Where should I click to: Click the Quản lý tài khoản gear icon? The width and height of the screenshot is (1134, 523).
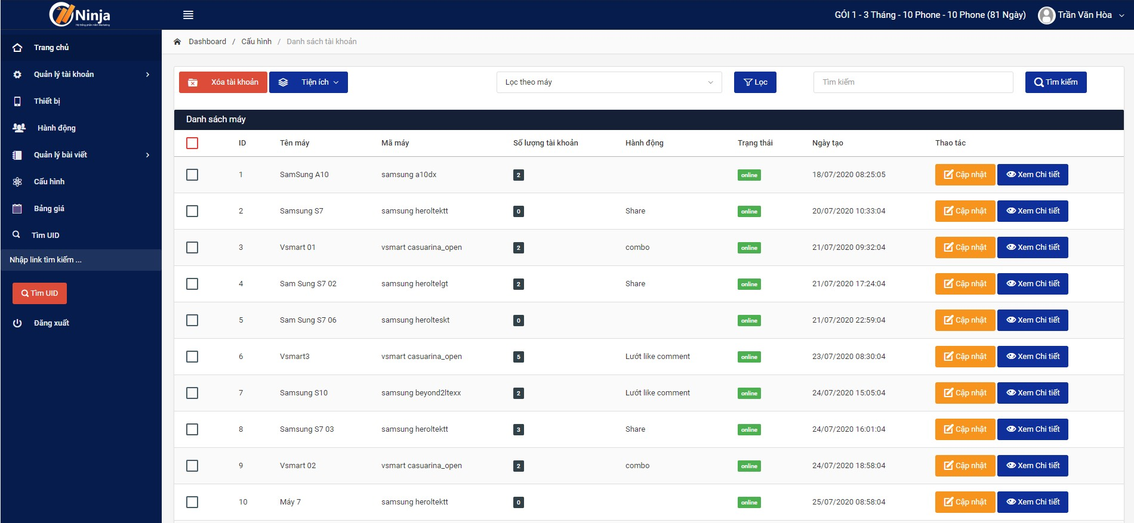17,75
